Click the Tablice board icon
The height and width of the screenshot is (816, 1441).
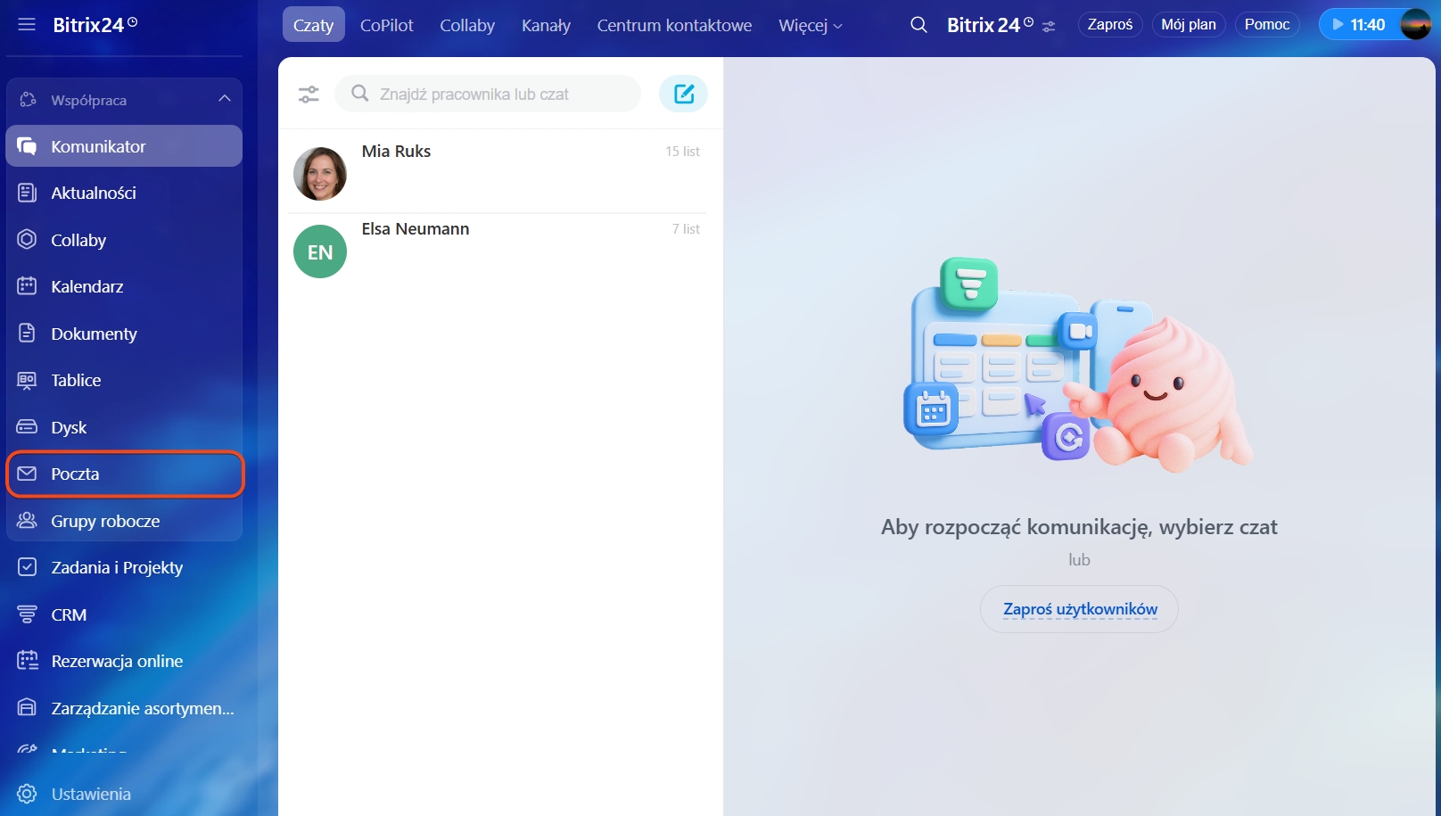[x=27, y=380]
